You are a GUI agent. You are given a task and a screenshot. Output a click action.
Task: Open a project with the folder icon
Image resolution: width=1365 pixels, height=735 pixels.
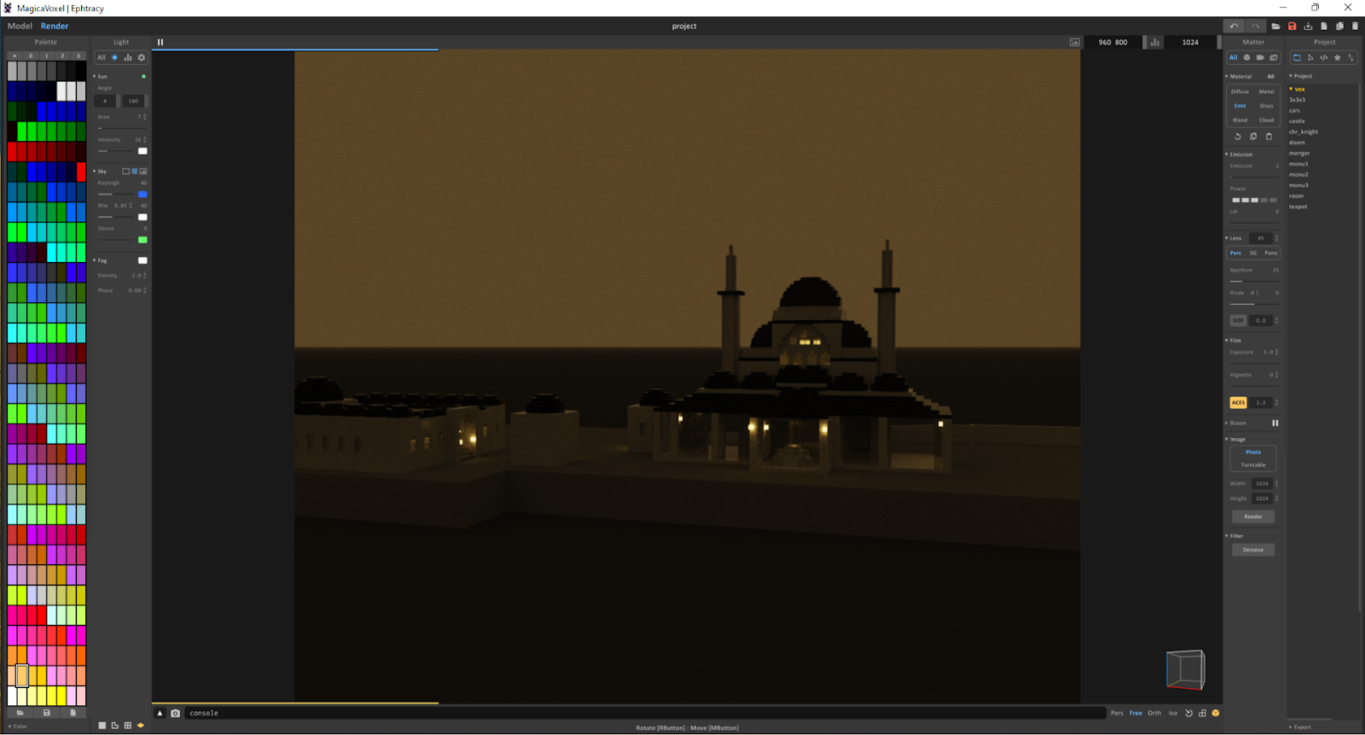click(1275, 26)
